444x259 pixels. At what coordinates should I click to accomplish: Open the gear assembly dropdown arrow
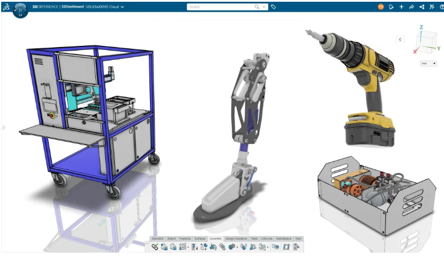click(237, 247)
